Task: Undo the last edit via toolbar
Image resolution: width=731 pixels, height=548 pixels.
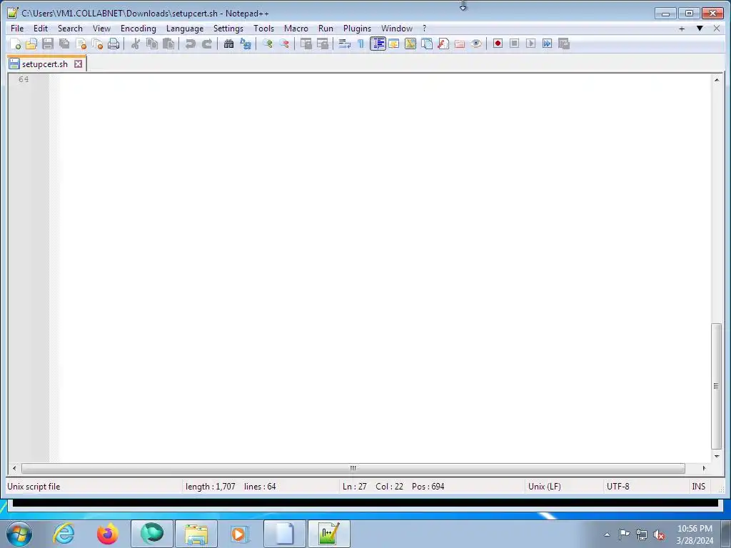Action: [x=190, y=44]
